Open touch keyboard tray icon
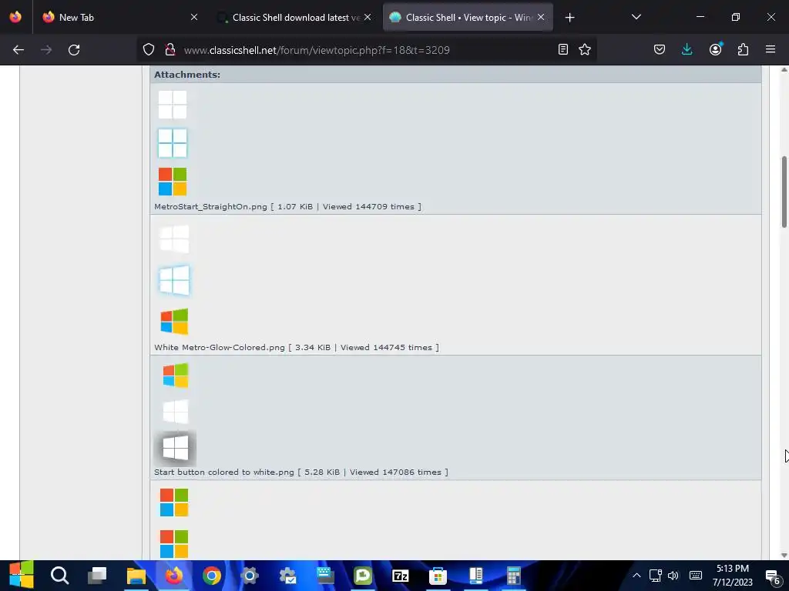This screenshot has width=789, height=591. pyautogui.click(x=696, y=575)
